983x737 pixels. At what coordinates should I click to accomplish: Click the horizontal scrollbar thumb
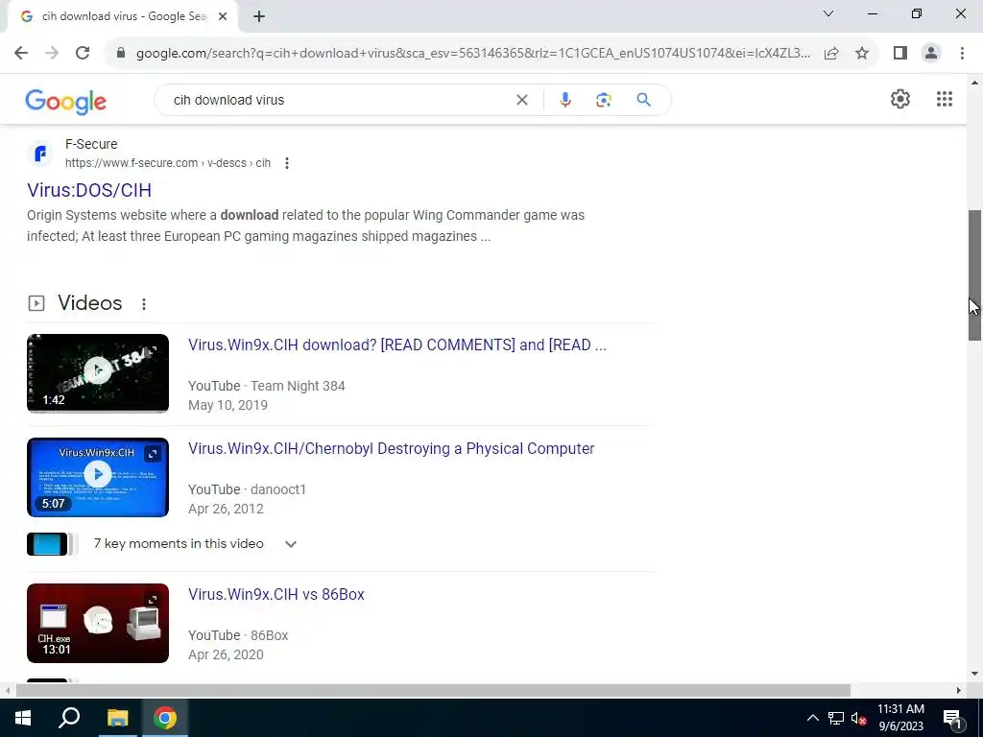[x=433, y=690]
